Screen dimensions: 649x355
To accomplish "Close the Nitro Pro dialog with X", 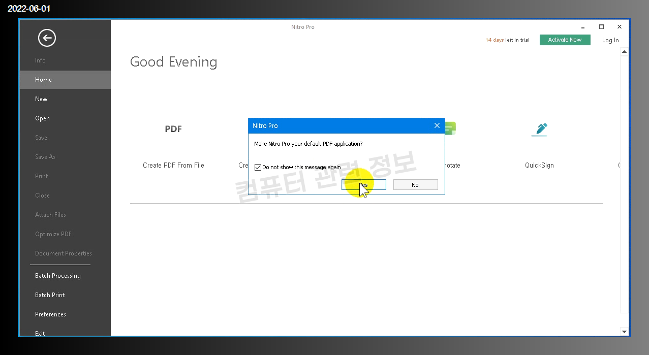I will [437, 125].
